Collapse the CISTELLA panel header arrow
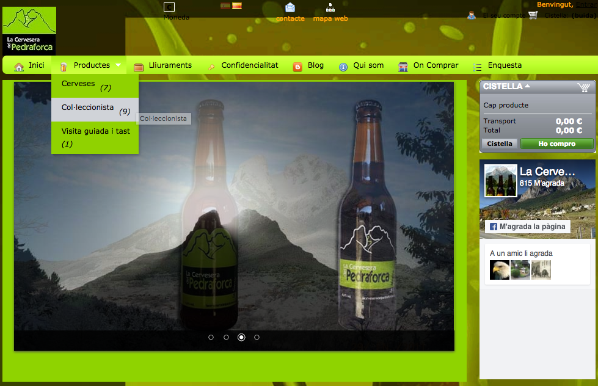The width and height of the screenshot is (598, 386). tap(527, 86)
